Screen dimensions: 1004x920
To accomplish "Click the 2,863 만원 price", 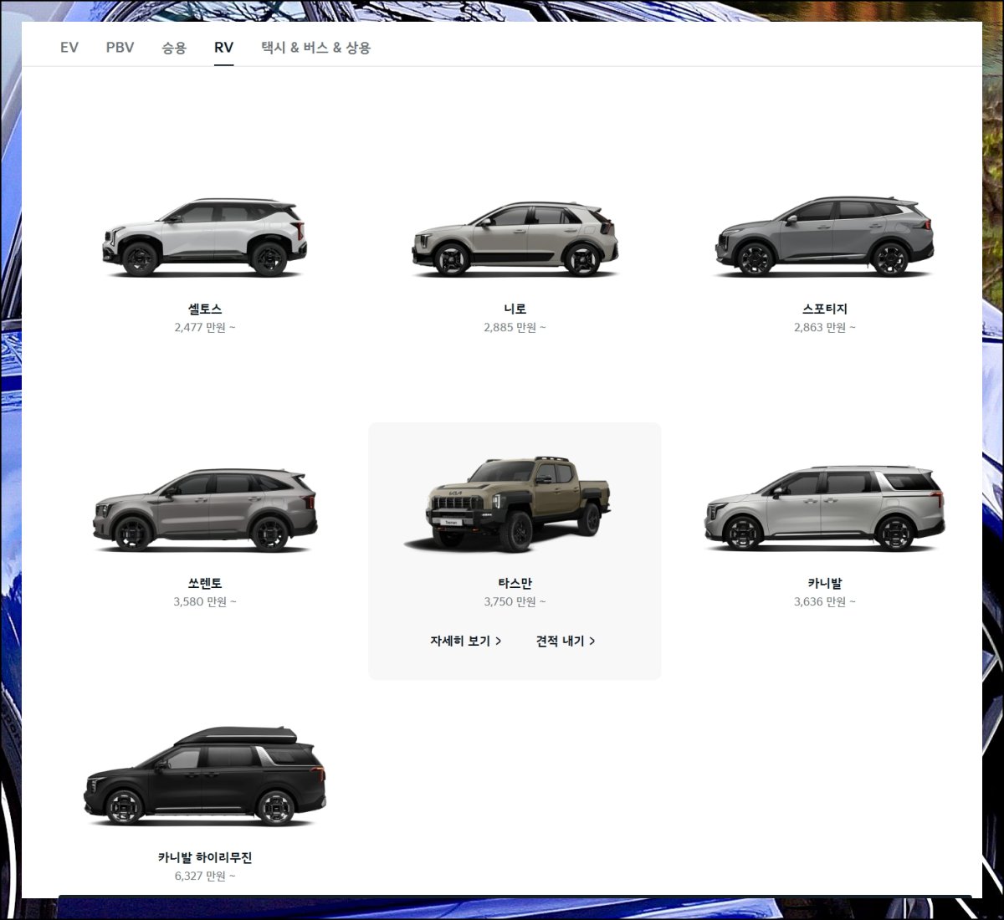I will coord(824,328).
